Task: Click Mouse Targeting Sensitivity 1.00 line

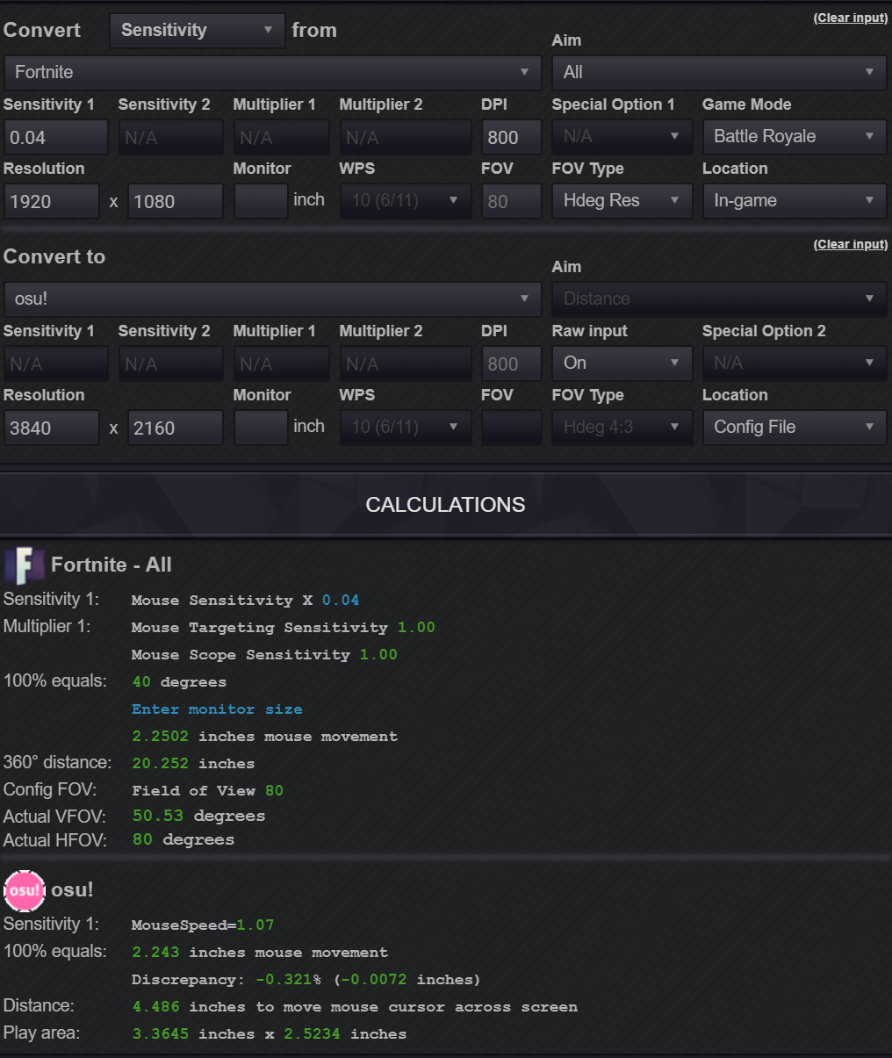Action: click(283, 628)
